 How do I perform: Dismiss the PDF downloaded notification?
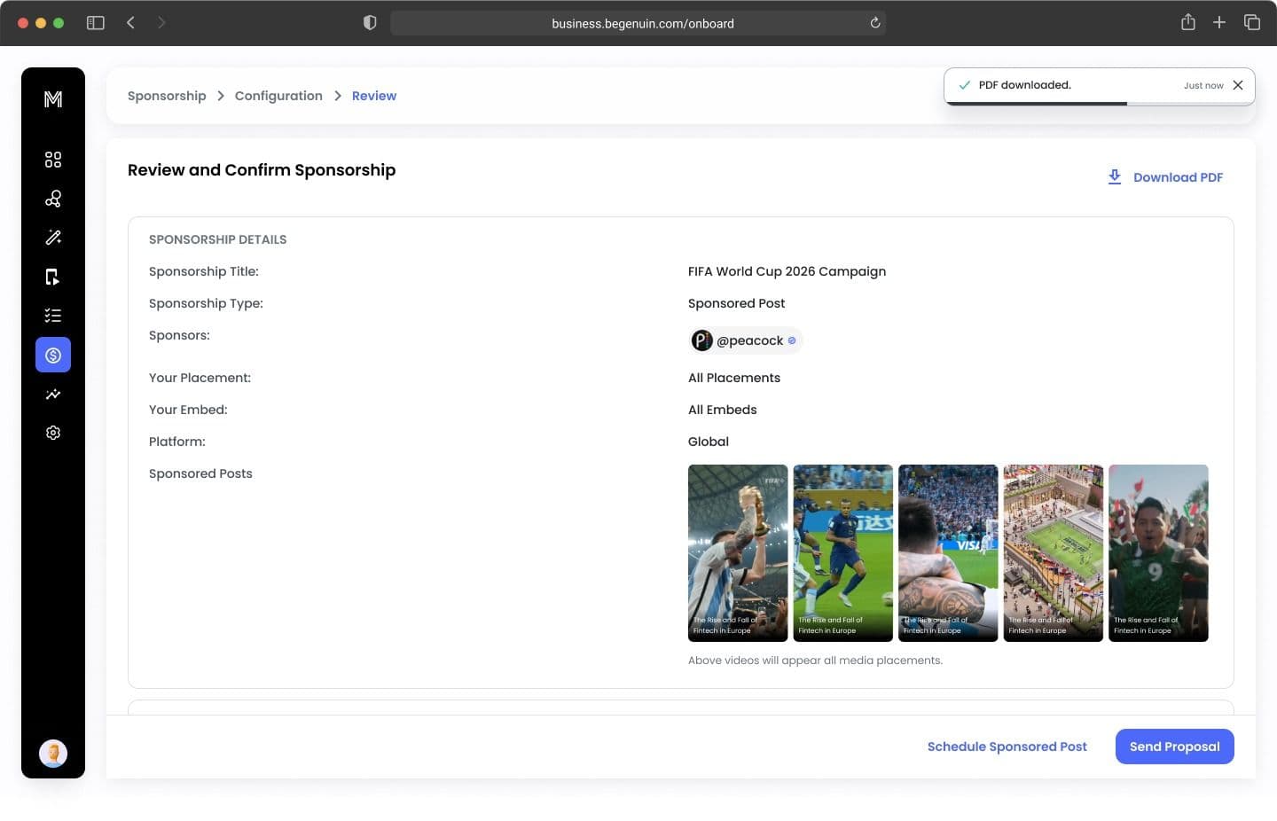tap(1238, 85)
